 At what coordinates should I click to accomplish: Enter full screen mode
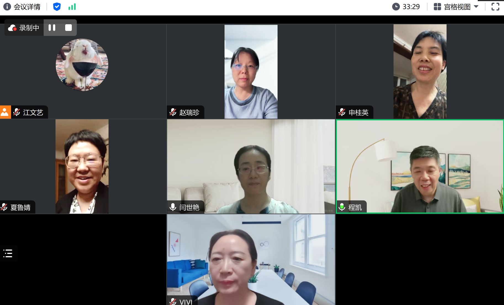click(x=495, y=7)
